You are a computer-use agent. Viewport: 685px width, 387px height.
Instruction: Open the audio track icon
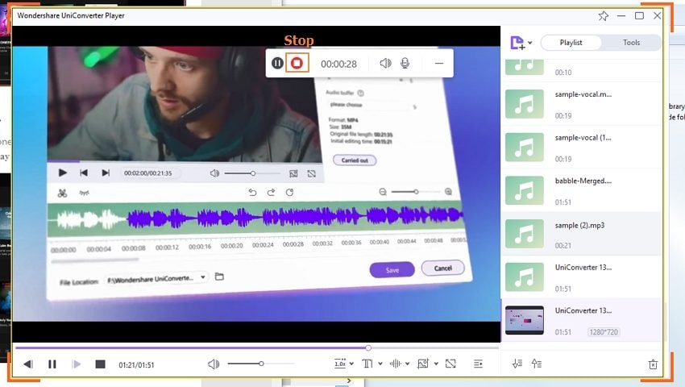(x=396, y=364)
